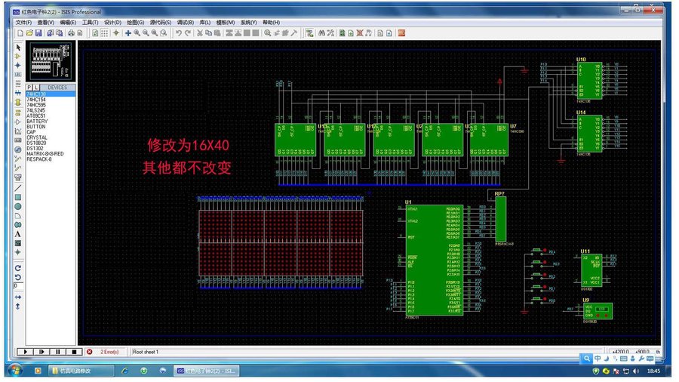Select the 2D text 'A' tool
The image size is (679, 382).
pos(18,233)
